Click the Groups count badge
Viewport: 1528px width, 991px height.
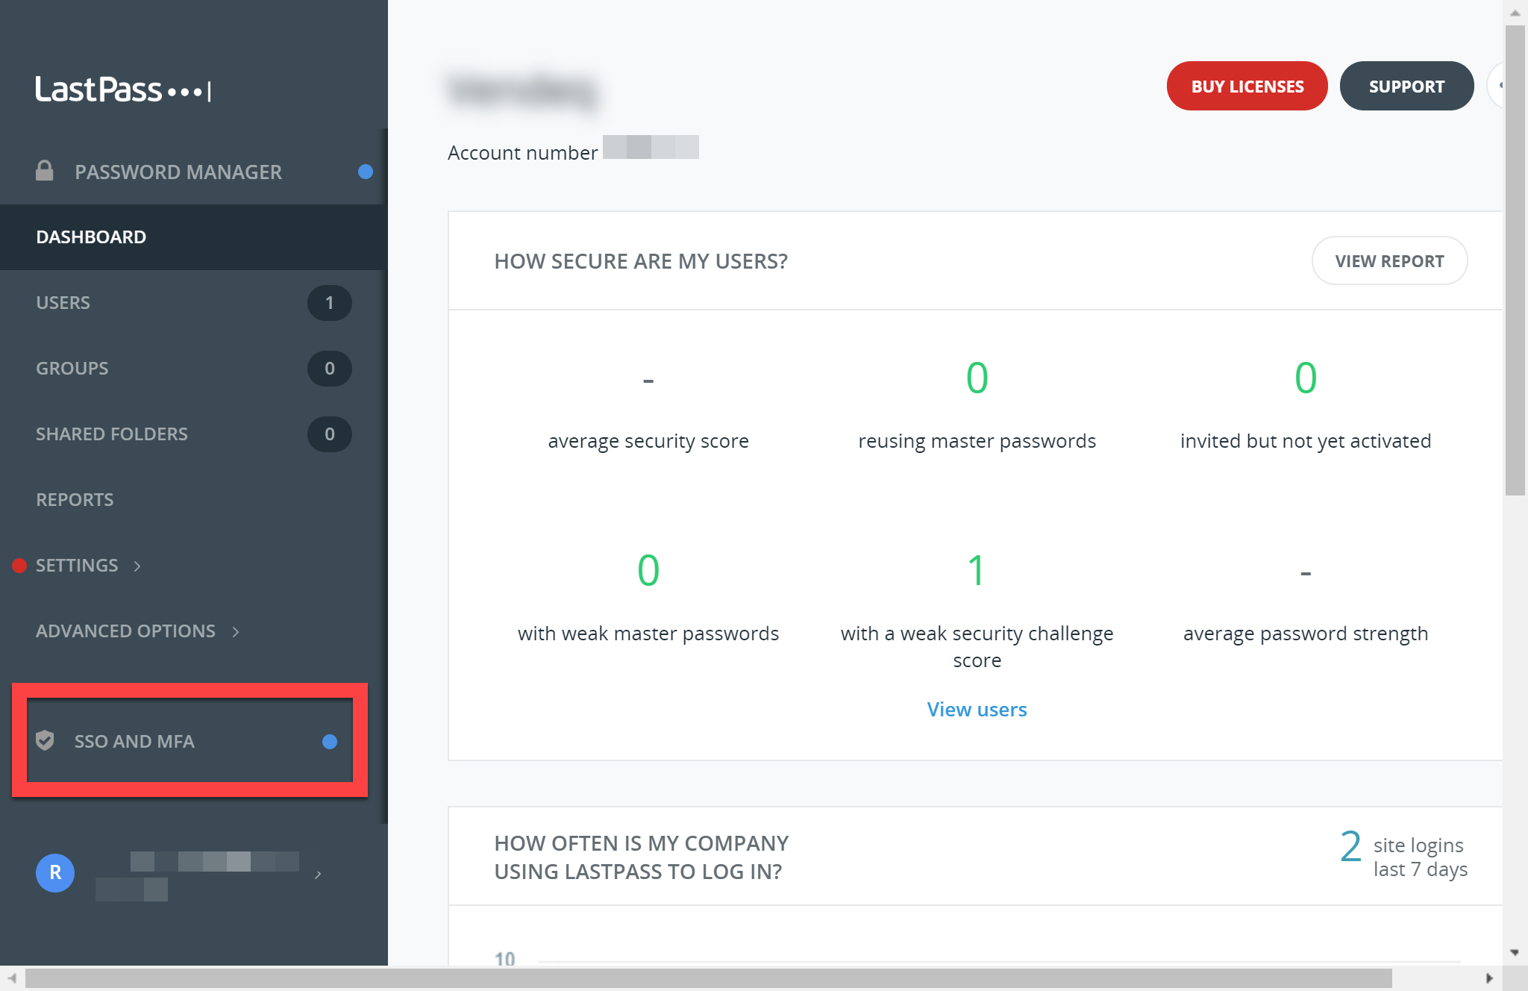point(330,369)
